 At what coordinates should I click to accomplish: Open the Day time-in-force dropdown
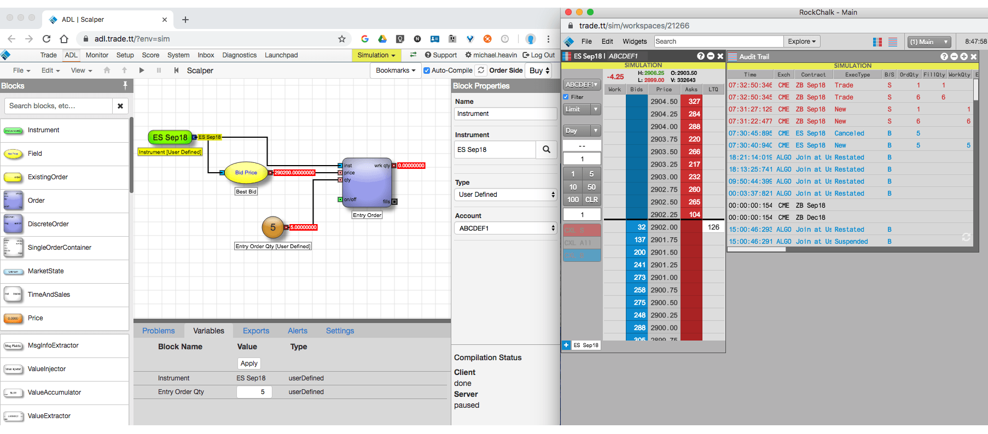[582, 131]
